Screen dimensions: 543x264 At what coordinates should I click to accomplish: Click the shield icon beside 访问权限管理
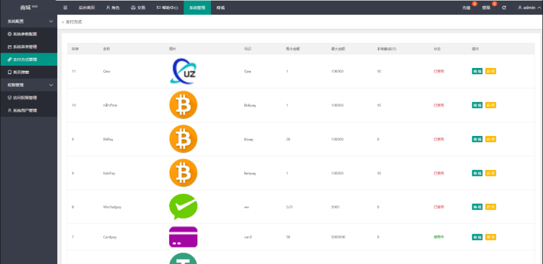[10, 98]
